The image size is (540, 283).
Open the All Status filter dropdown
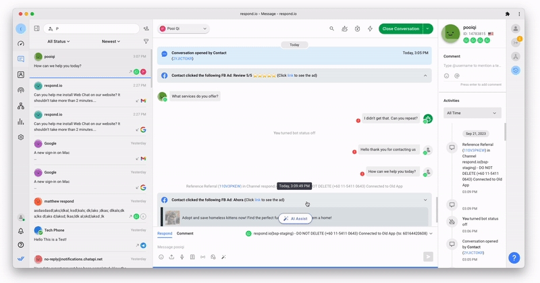(60, 41)
